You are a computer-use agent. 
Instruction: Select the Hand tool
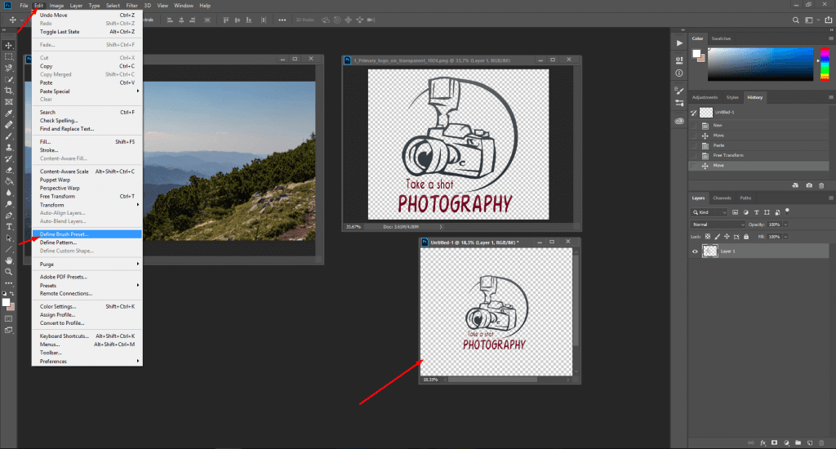(x=8, y=260)
